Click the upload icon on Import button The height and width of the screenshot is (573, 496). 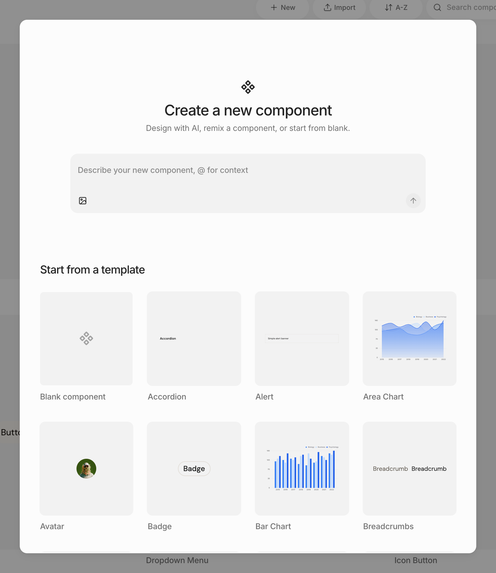tap(328, 7)
